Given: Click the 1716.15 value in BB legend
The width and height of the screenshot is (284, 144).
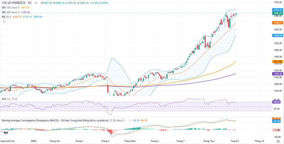Looking at the screenshot, I should tap(27, 17).
